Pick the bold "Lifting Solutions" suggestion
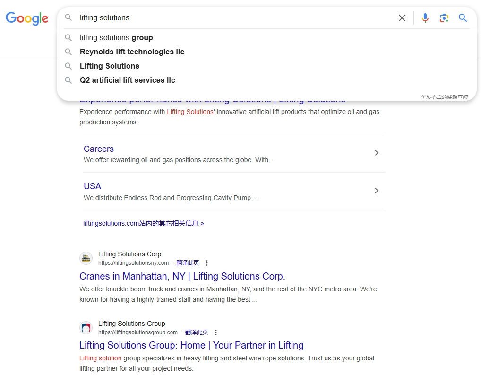Image resolution: width=481 pixels, height=376 pixels. pyautogui.click(x=109, y=66)
